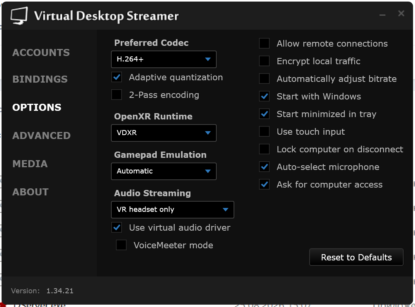The width and height of the screenshot is (415, 307).
Task: Enable Use touch input checkbox
Action: click(265, 132)
